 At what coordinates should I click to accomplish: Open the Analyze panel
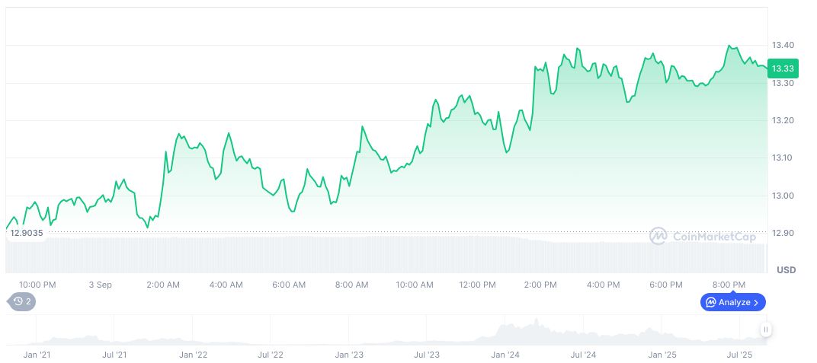tap(732, 302)
